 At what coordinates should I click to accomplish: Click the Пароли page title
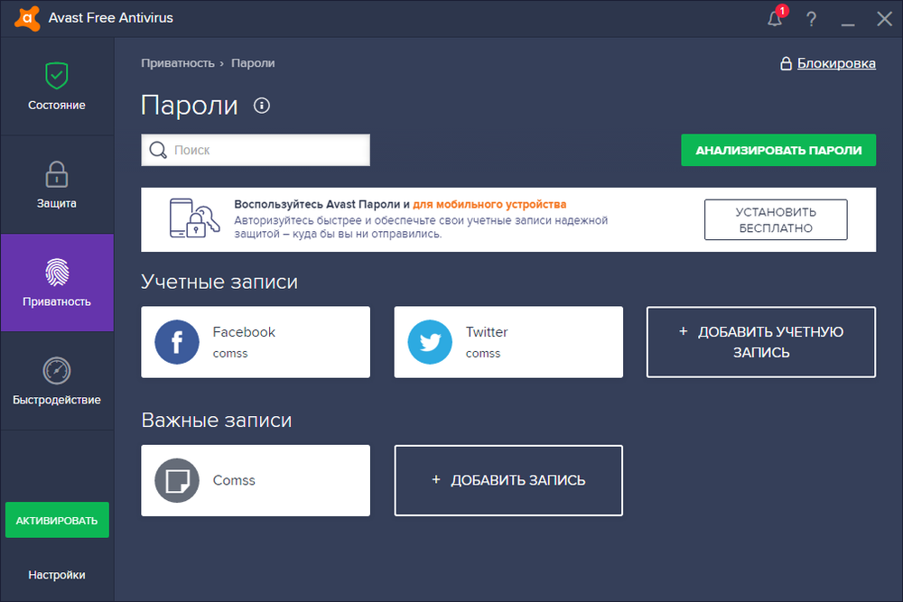tap(189, 106)
